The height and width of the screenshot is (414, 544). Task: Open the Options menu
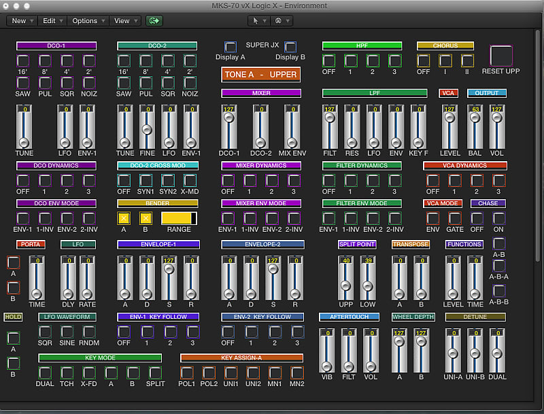click(87, 20)
